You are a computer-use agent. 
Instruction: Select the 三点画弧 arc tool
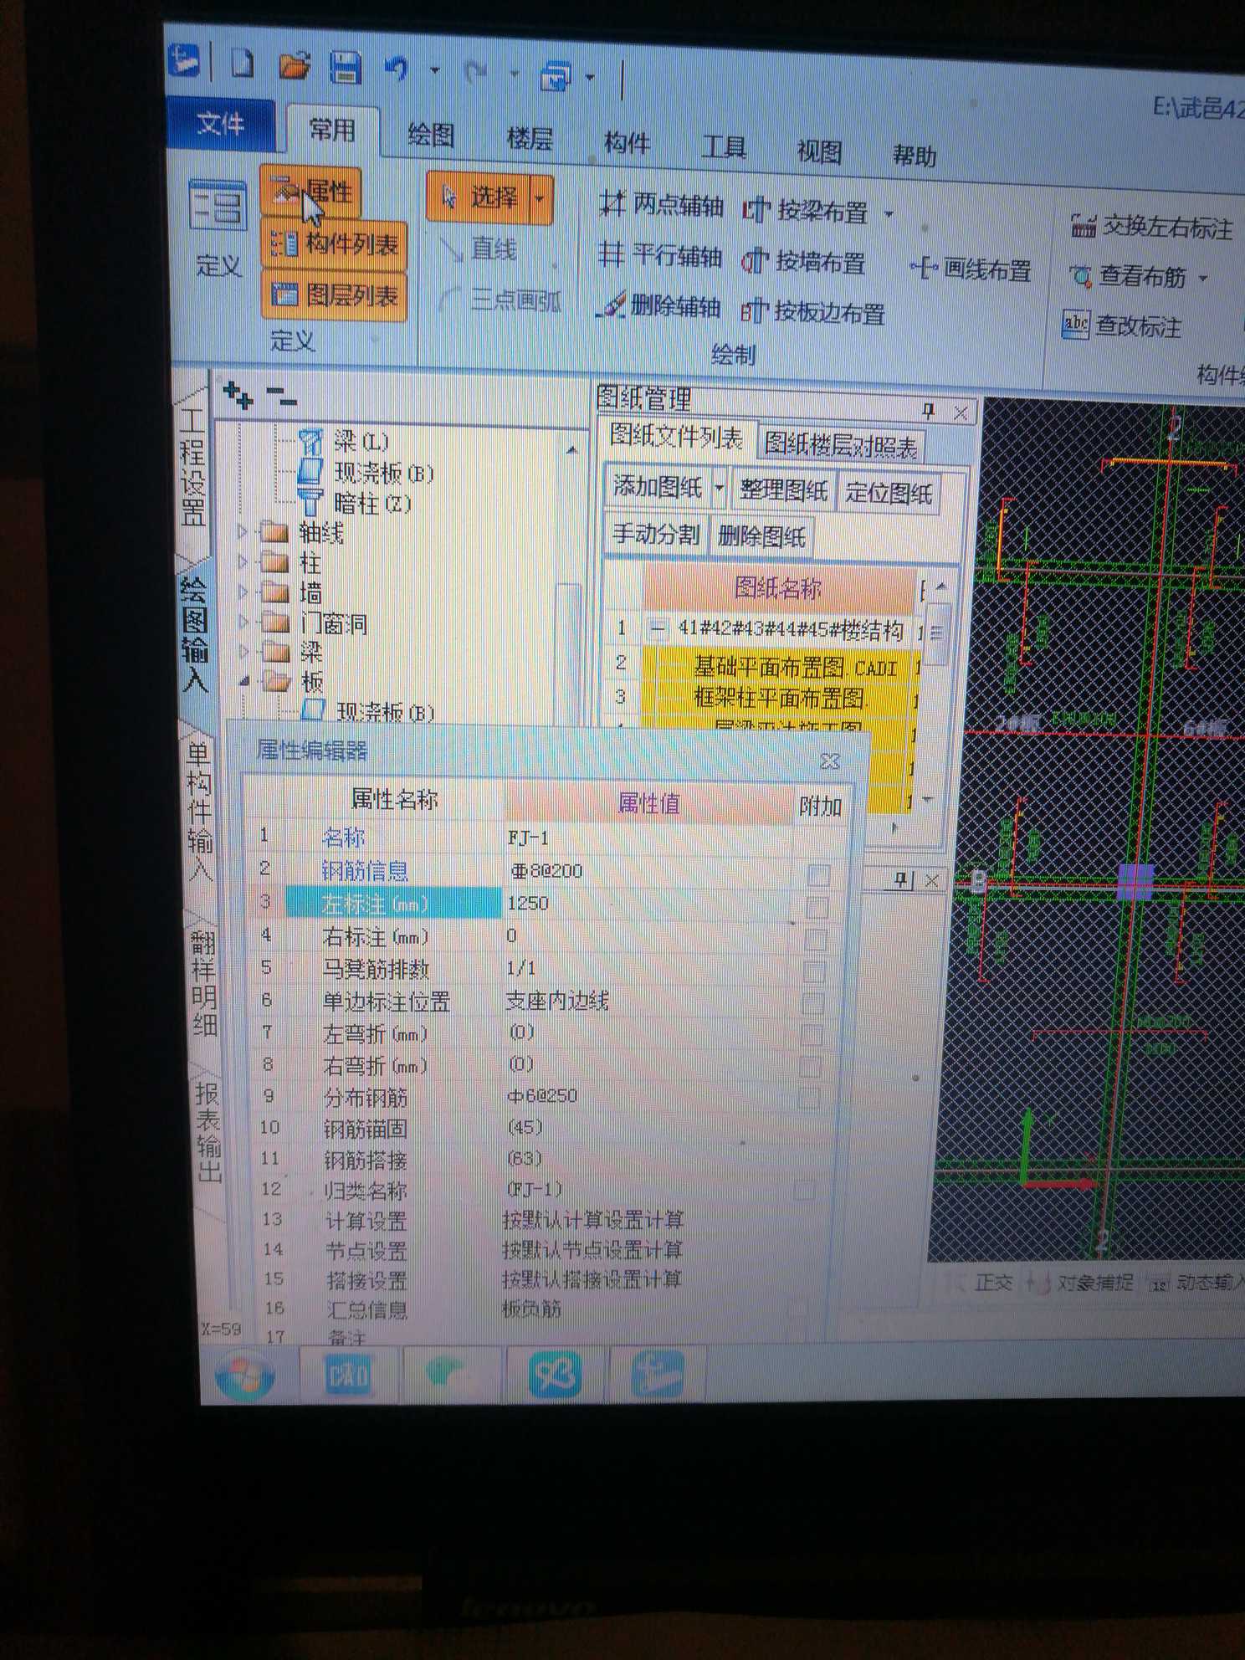tap(501, 300)
